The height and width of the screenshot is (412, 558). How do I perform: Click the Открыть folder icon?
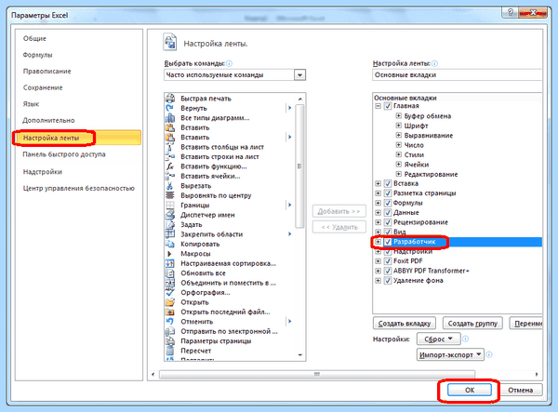click(x=170, y=302)
